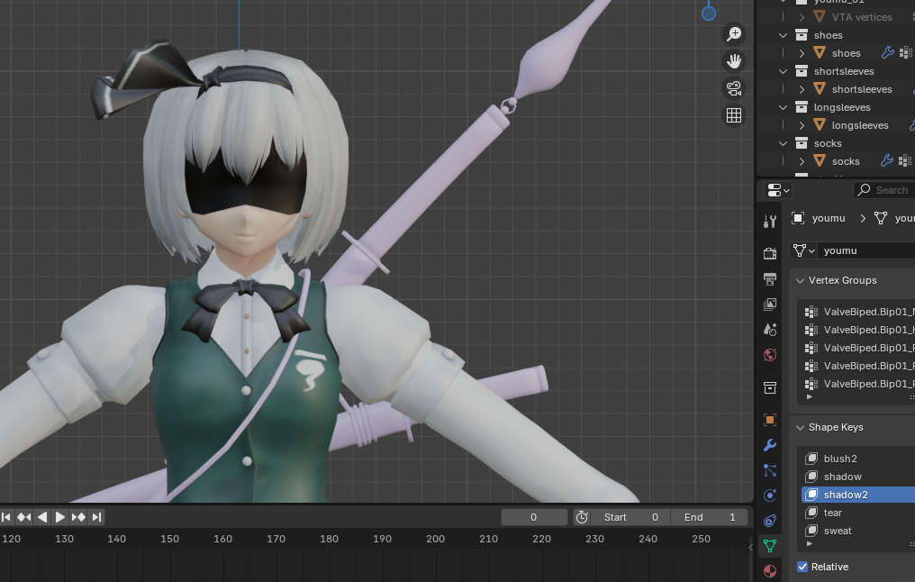Open the properties editor type dropdown

(x=778, y=190)
